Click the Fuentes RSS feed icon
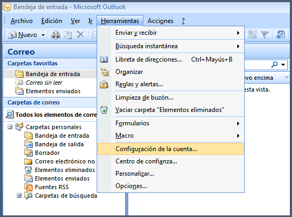 [28, 187]
